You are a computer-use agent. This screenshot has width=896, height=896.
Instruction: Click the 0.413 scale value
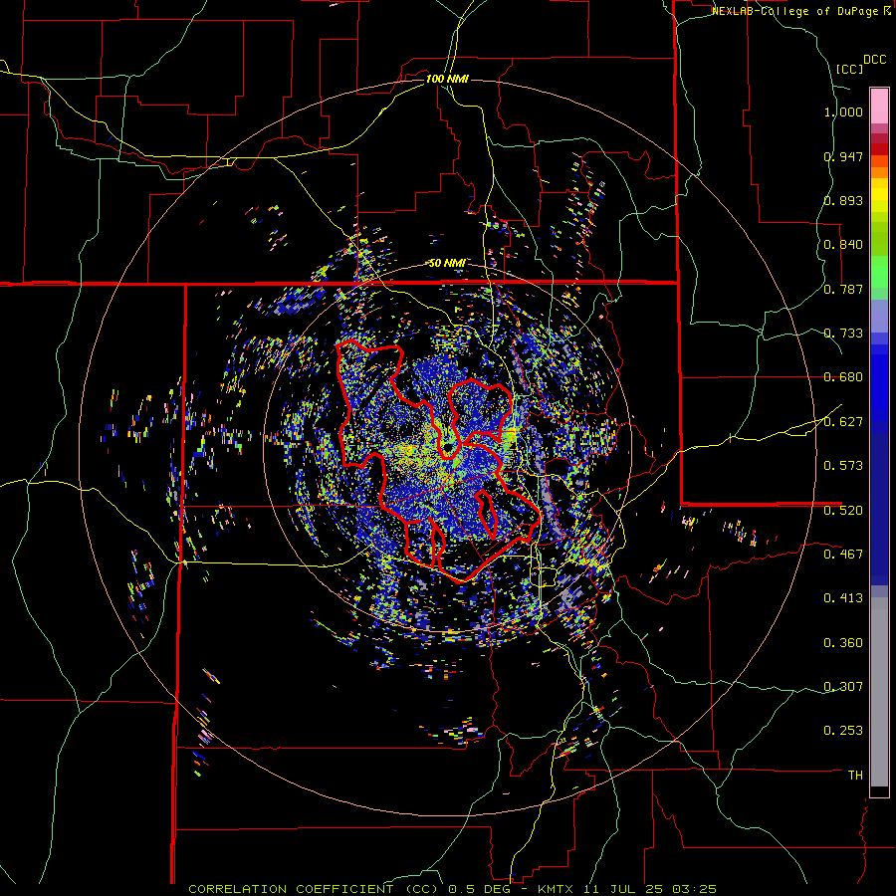pyautogui.click(x=843, y=597)
